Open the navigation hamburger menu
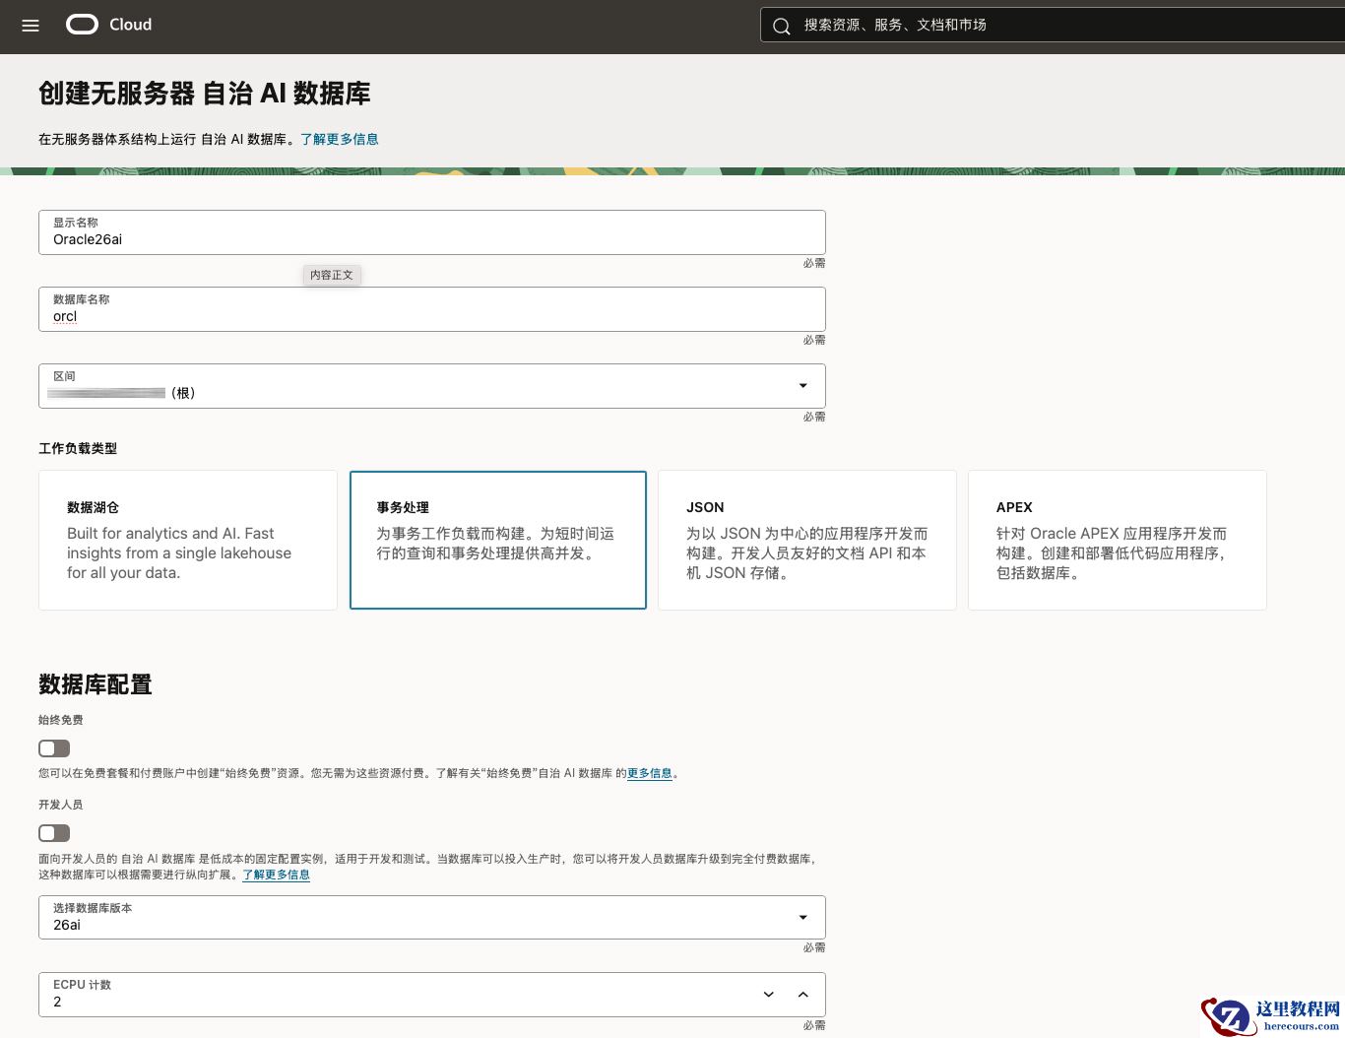 tap(30, 25)
